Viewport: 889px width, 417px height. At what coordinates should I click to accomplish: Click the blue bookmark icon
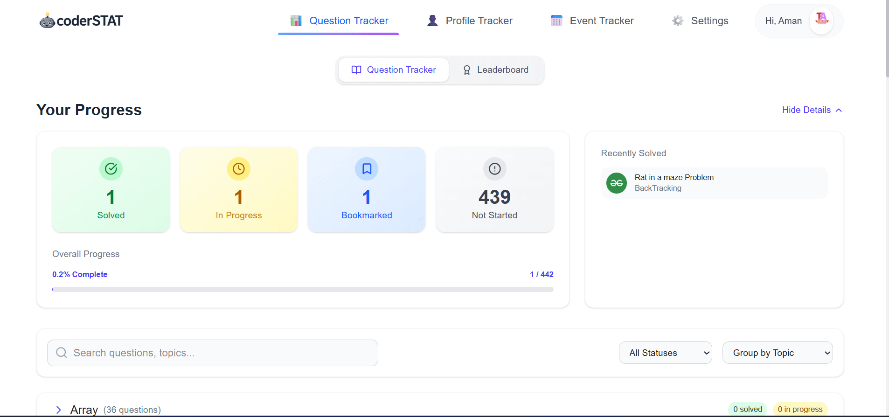[367, 169]
